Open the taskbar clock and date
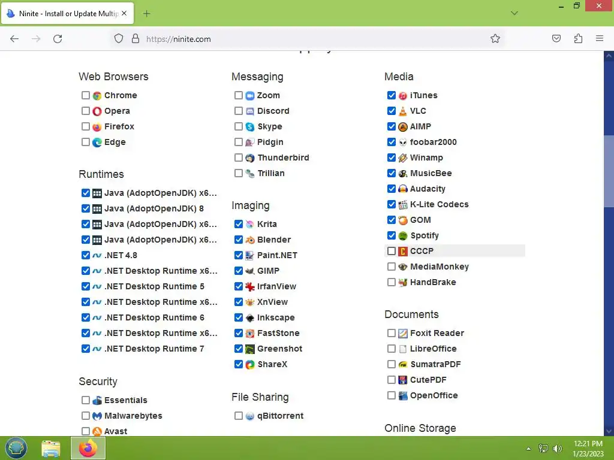 coord(588,448)
